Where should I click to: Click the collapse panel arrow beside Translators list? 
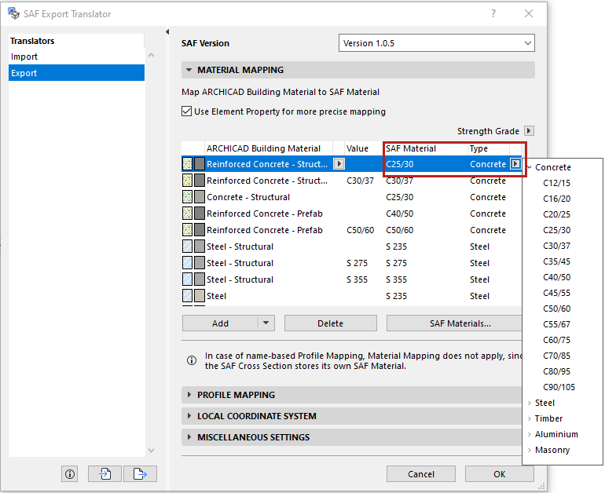click(x=167, y=31)
